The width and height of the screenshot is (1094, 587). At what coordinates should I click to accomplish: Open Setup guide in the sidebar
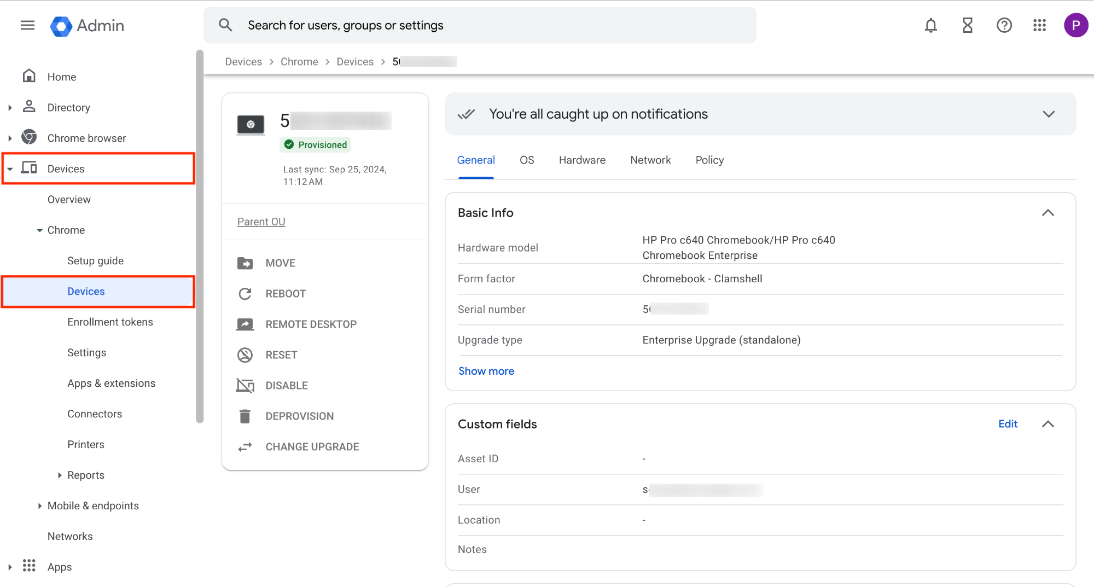(x=95, y=260)
